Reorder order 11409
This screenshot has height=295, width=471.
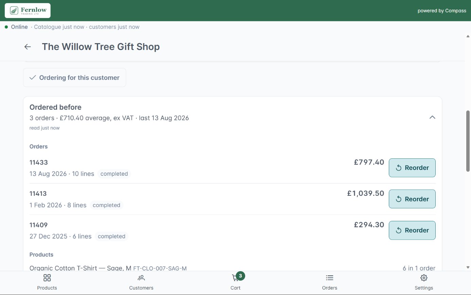[412, 230]
